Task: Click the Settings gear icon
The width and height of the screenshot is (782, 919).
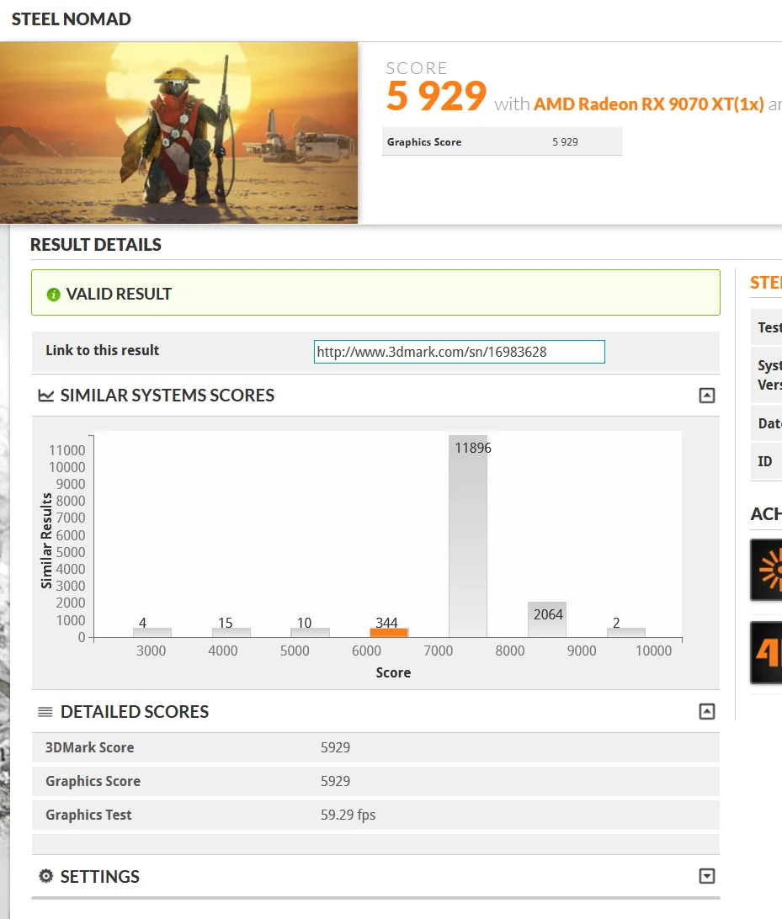Action: [x=45, y=876]
